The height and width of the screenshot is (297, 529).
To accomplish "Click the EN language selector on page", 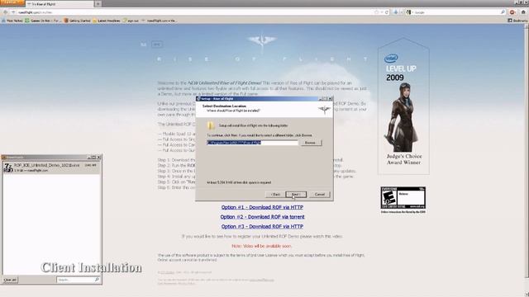I will [x=157, y=44].
